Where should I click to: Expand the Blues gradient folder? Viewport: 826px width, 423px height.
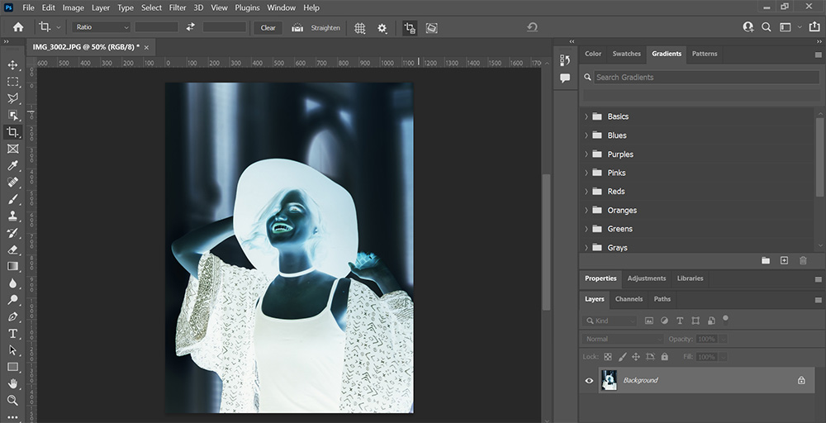click(x=586, y=135)
